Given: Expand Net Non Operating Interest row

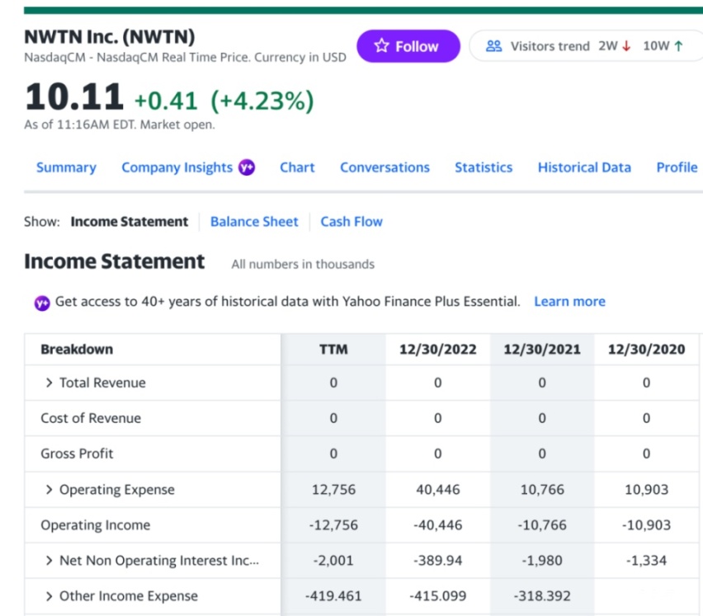Looking at the screenshot, I should pyautogui.click(x=50, y=561).
